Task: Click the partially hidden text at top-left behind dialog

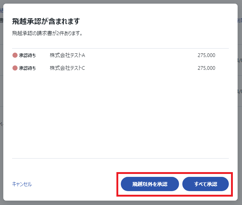Action: click(1, 11)
